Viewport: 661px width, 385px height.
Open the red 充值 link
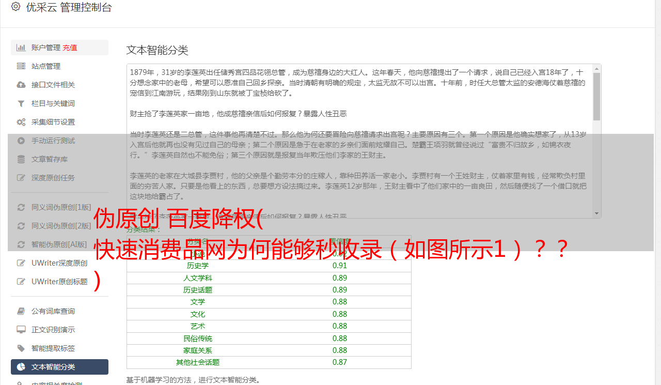click(70, 48)
